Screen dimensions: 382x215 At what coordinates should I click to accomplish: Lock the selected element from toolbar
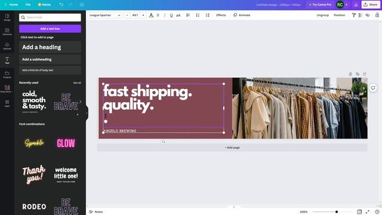pos(377,15)
